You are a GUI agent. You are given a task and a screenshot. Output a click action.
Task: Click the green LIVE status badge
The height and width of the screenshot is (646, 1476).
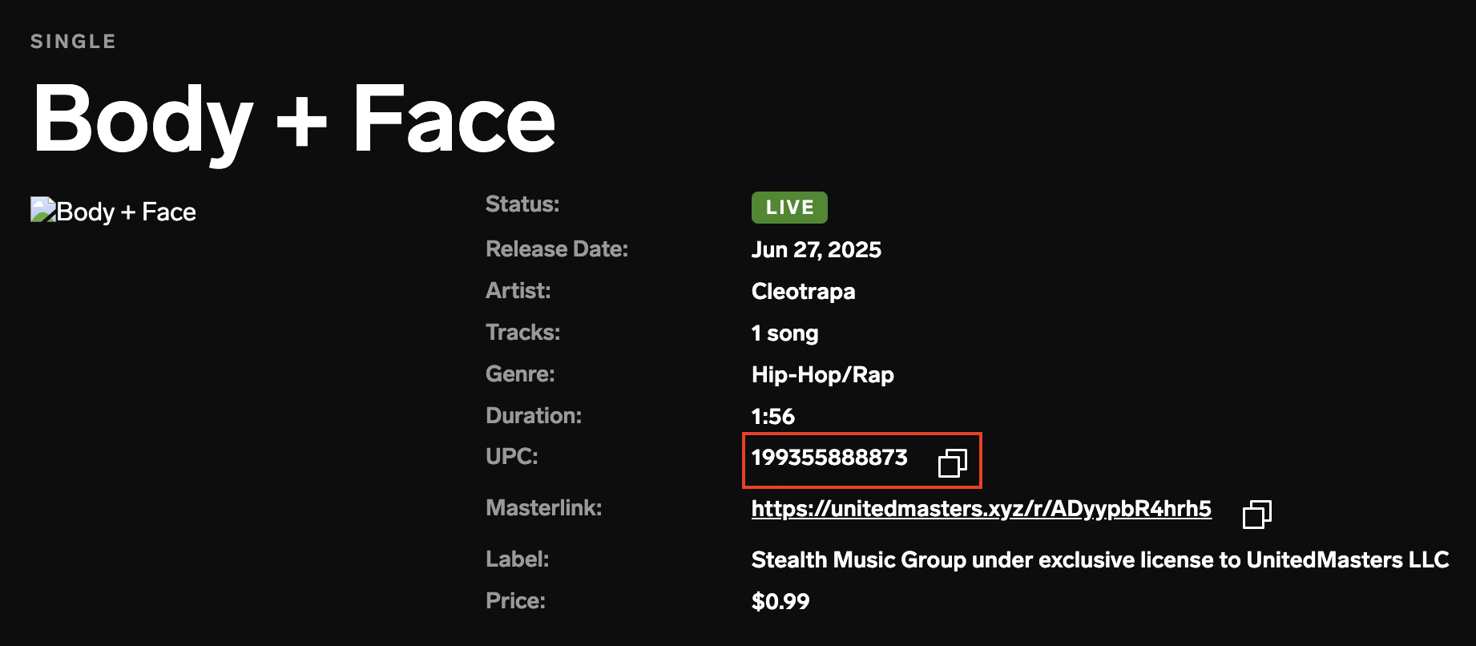pyautogui.click(x=789, y=208)
